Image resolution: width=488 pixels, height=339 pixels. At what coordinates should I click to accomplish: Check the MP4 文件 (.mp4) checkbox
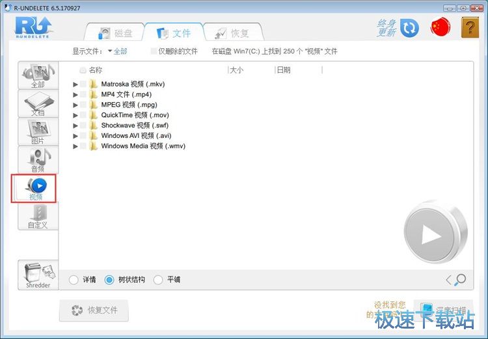tap(83, 94)
